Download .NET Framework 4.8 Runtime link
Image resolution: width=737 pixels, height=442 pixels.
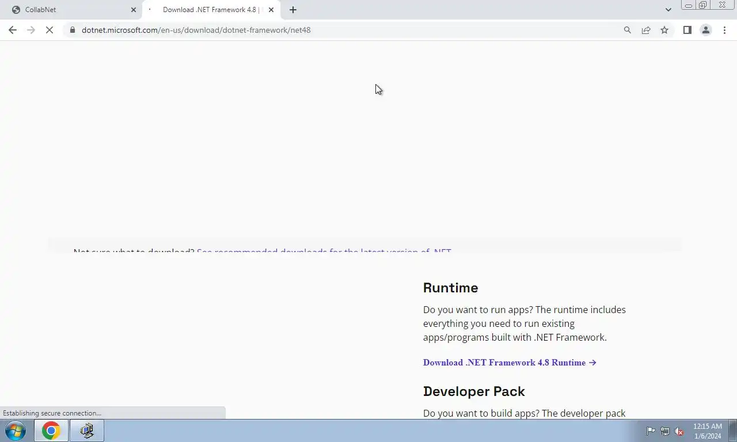510,363
